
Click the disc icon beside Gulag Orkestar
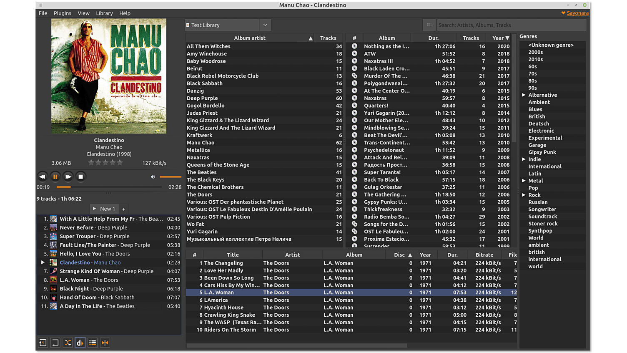[x=354, y=187]
